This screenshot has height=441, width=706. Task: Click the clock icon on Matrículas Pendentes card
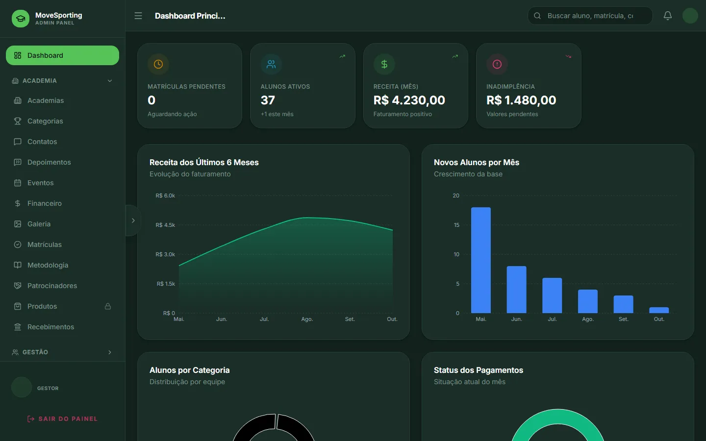pos(158,64)
